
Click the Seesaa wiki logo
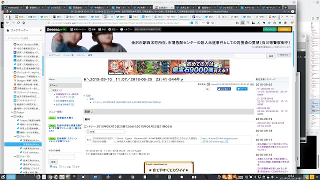56,29
